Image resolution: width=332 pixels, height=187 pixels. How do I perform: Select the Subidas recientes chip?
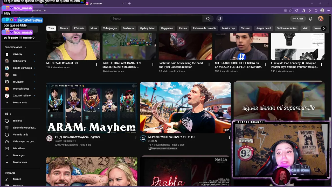(287, 28)
